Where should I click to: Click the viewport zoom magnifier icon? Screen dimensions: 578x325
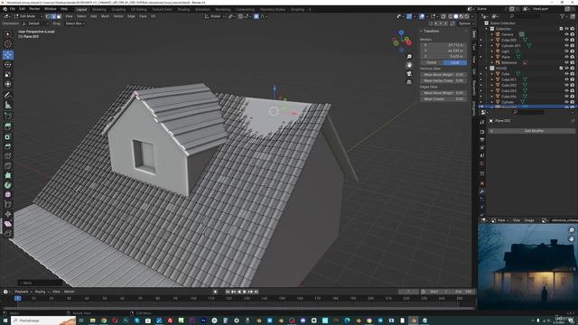(x=409, y=57)
